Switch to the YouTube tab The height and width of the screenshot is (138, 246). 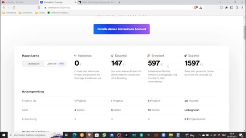(x=19, y=2)
